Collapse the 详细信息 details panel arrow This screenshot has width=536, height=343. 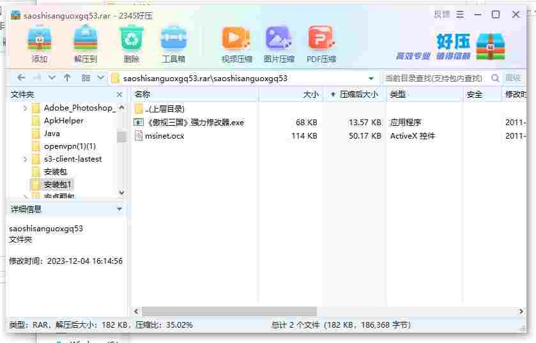point(119,209)
